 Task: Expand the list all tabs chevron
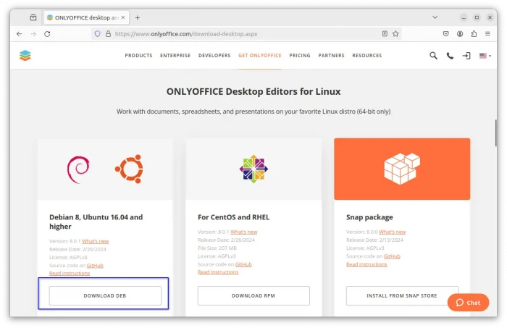coord(435,17)
